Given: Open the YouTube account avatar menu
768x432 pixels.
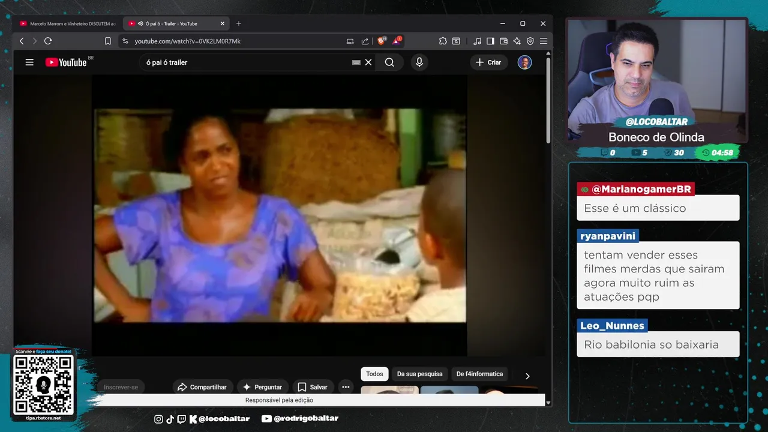Looking at the screenshot, I should [524, 62].
